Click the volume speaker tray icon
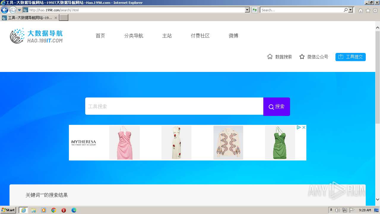 pos(338,210)
